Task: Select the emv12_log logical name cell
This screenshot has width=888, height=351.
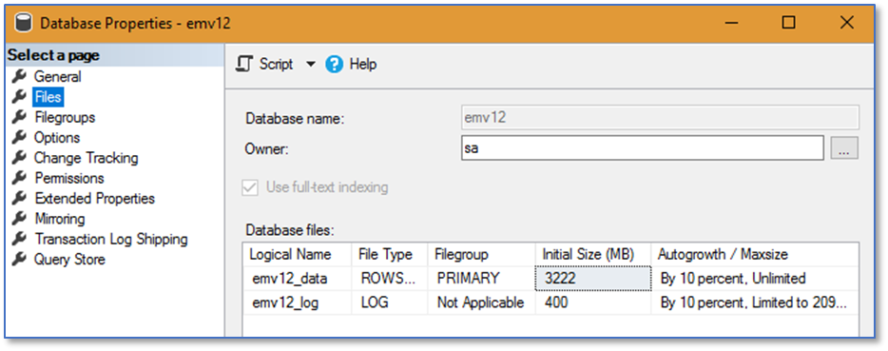Action: (298, 302)
